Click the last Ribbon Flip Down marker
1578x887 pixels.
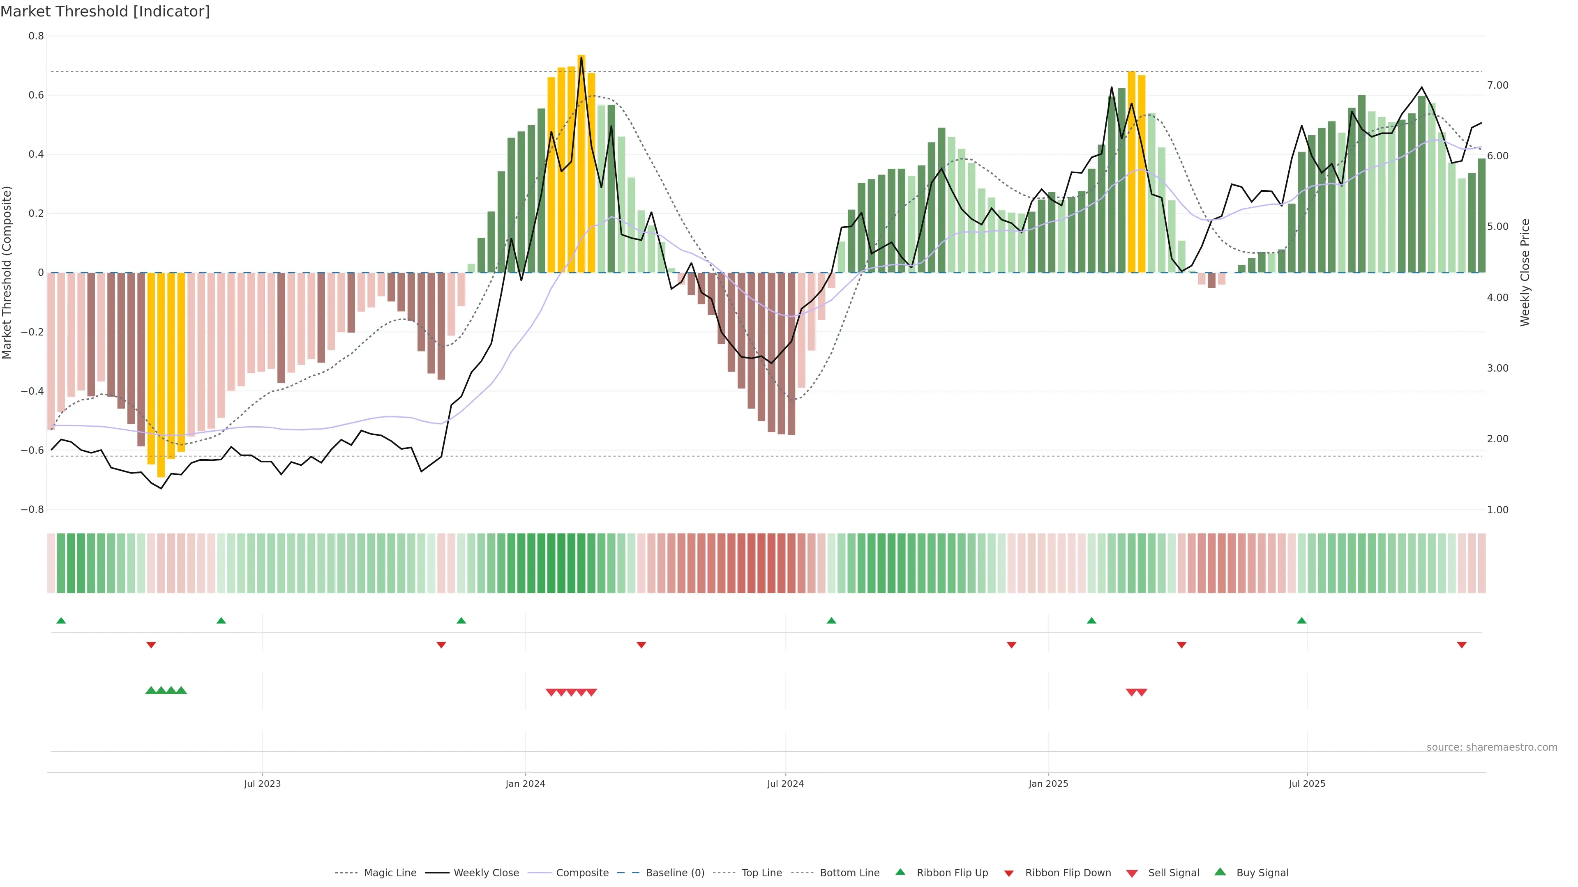1462,645
